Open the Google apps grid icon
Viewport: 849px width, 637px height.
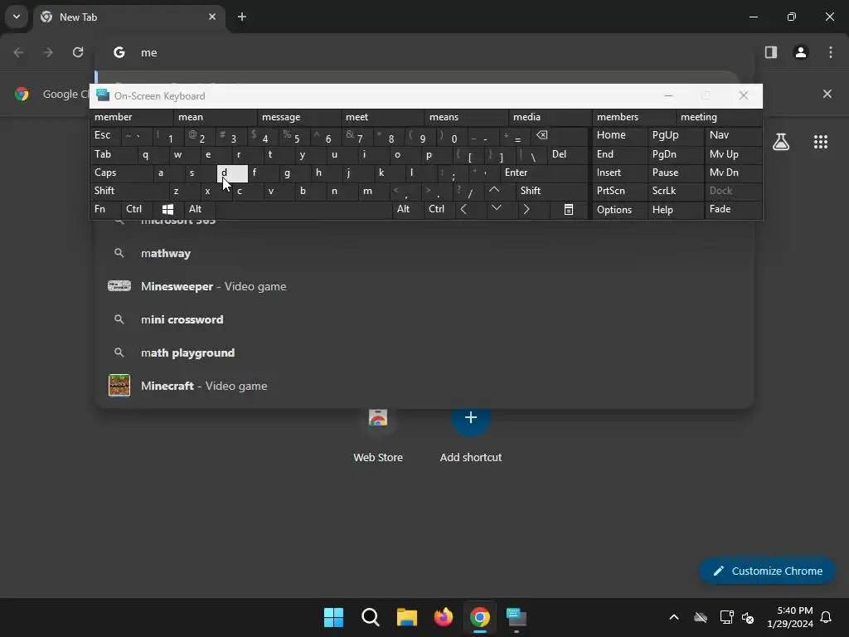pos(820,142)
